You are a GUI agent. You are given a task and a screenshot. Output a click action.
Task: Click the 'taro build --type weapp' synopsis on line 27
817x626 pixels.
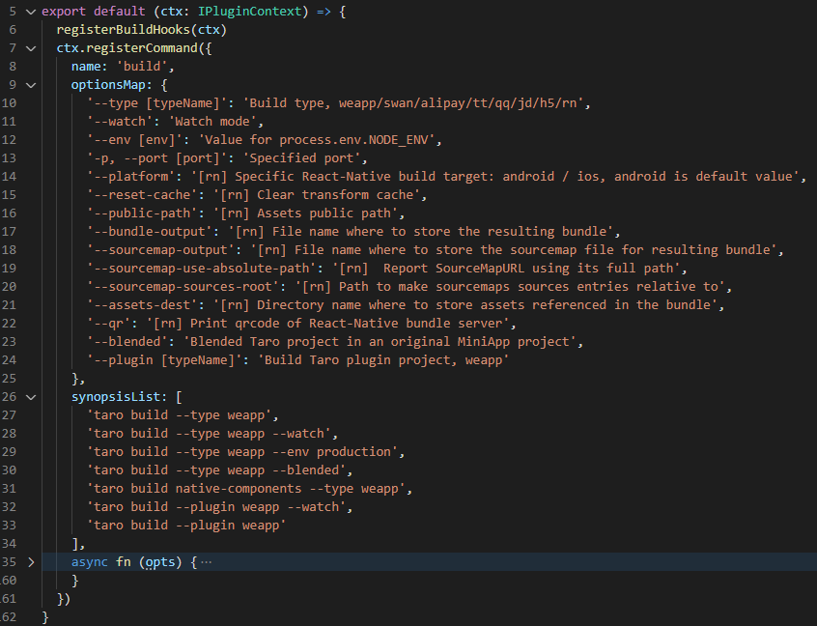180,414
